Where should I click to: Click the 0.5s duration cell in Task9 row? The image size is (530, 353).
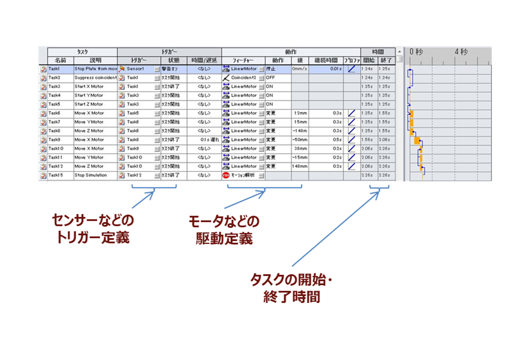tap(326, 140)
